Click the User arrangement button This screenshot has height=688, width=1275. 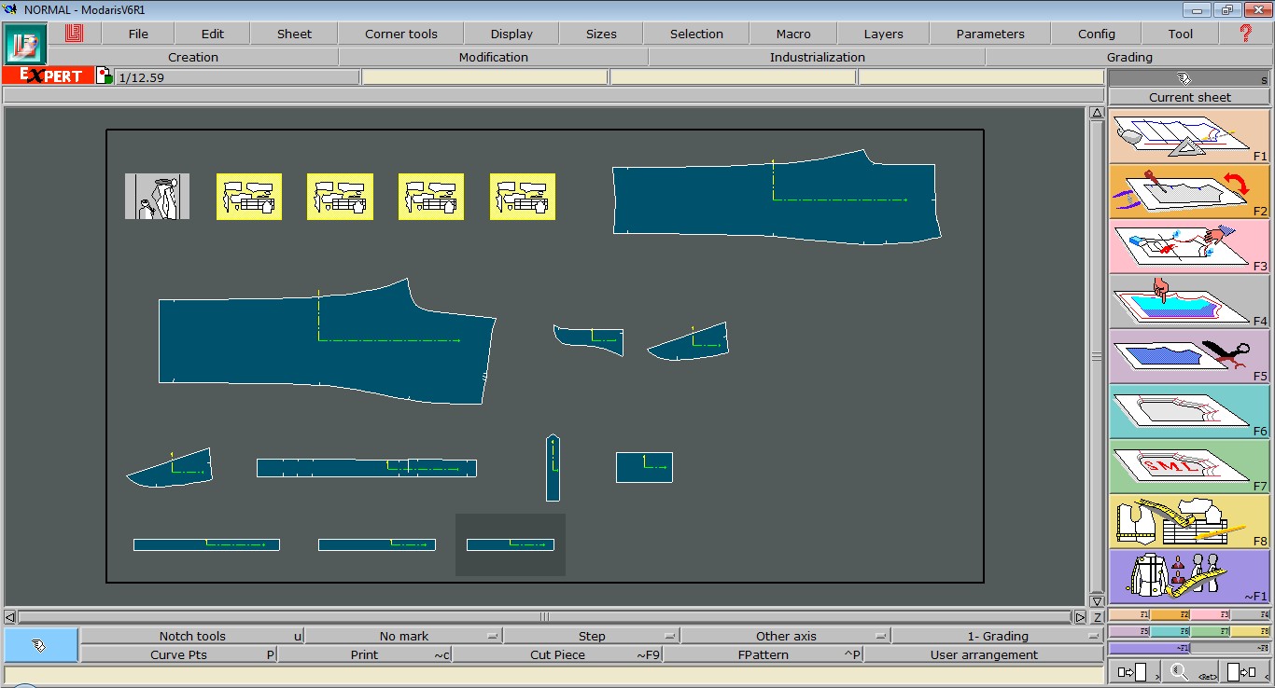tap(984, 654)
